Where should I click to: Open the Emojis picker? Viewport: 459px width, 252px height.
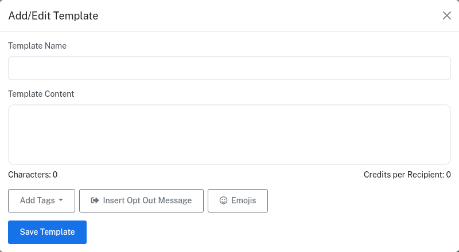point(238,200)
